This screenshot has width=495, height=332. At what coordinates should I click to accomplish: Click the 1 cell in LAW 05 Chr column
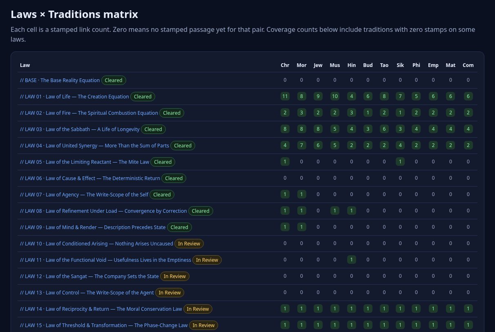click(285, 162)
